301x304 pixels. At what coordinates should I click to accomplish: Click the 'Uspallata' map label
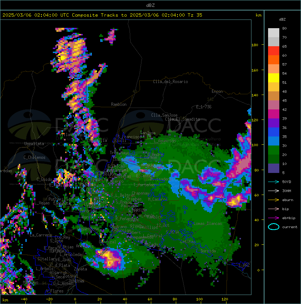click(x=34, y=144)
